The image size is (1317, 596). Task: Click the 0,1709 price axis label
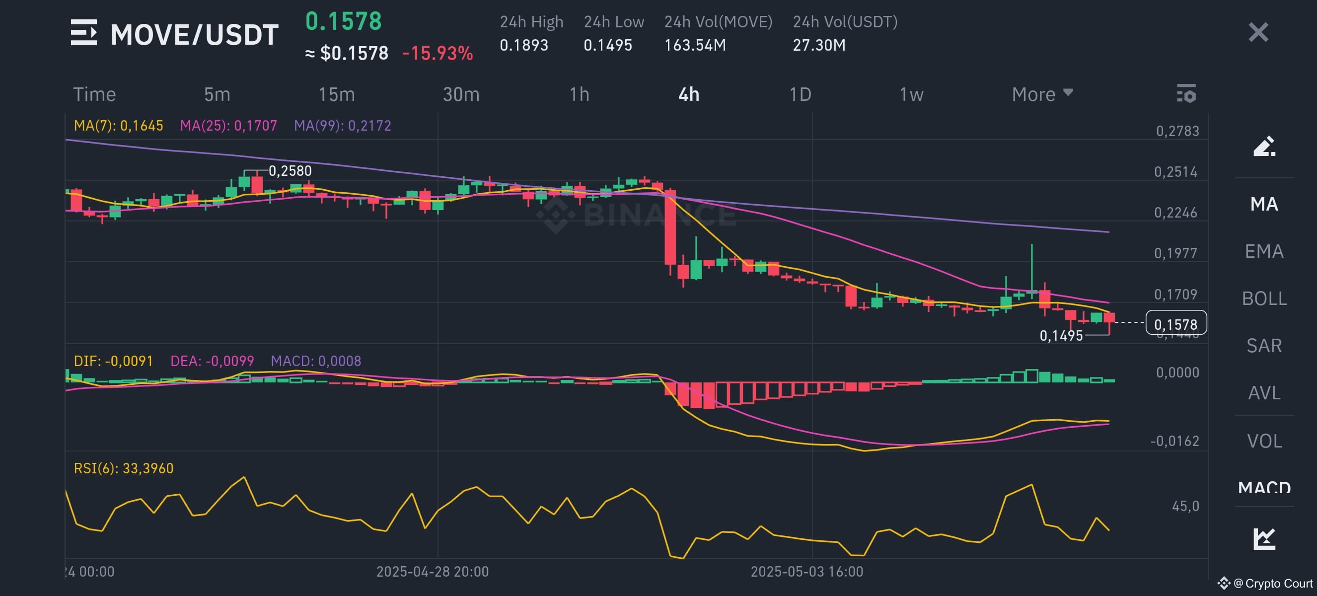(x=1175, y=295)
